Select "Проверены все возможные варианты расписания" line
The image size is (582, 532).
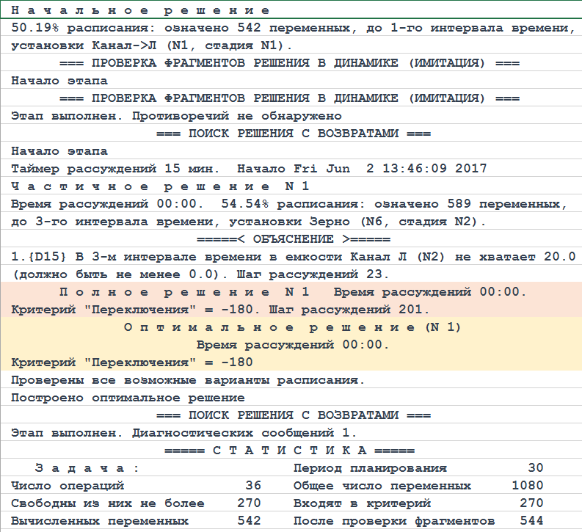(188, 380)
